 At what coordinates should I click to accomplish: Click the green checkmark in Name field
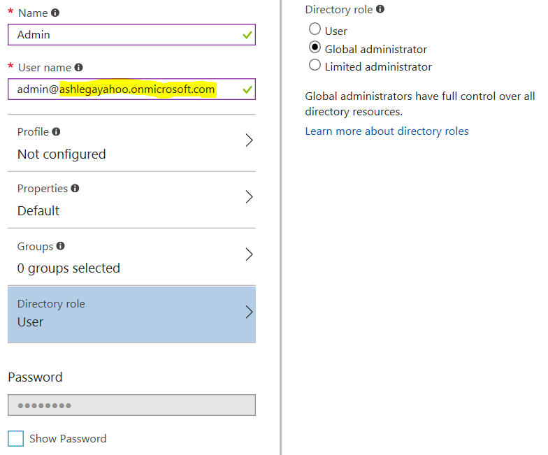coord(247,35)
